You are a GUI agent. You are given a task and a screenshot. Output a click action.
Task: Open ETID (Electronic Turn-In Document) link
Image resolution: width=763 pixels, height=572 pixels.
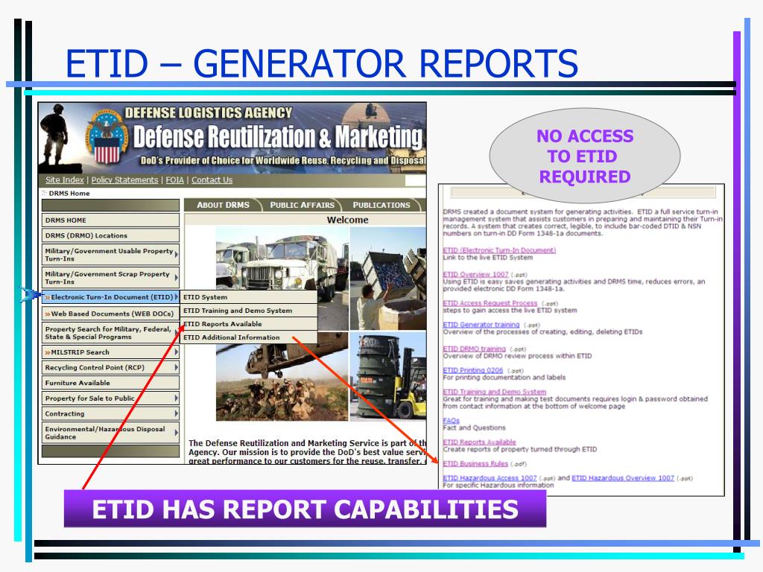click(x=499, y=250)
